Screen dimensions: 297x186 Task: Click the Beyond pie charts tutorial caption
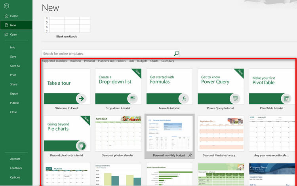(x=67, y=156)
